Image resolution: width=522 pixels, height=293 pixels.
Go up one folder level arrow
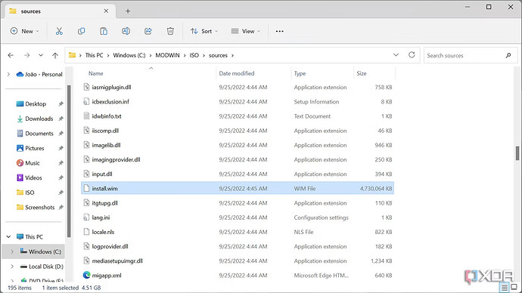(x=55, y=55)
